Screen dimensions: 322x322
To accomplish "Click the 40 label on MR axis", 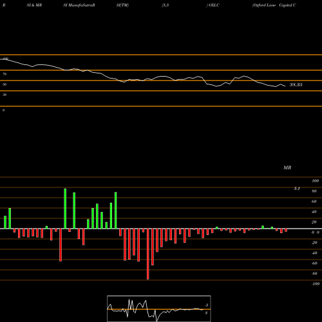I will tap(314, 212).
